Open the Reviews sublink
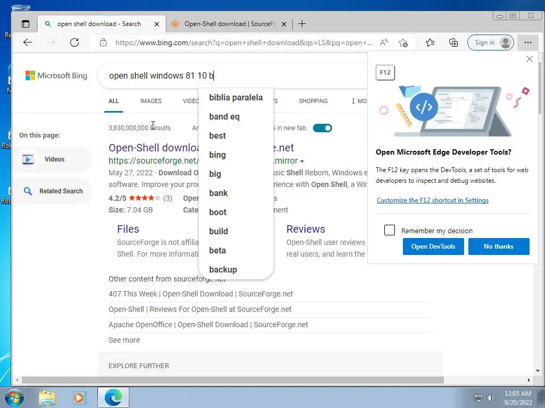 click(x=305, y=229)
